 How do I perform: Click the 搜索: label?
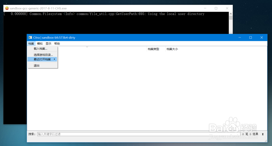point(32,134)
